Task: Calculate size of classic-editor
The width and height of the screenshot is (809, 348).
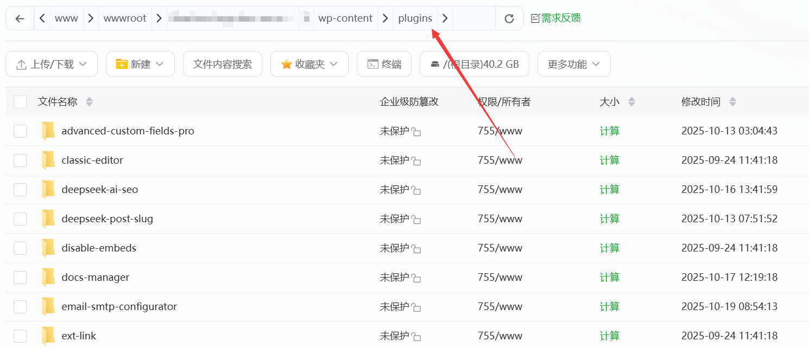Action: [609, 160]
